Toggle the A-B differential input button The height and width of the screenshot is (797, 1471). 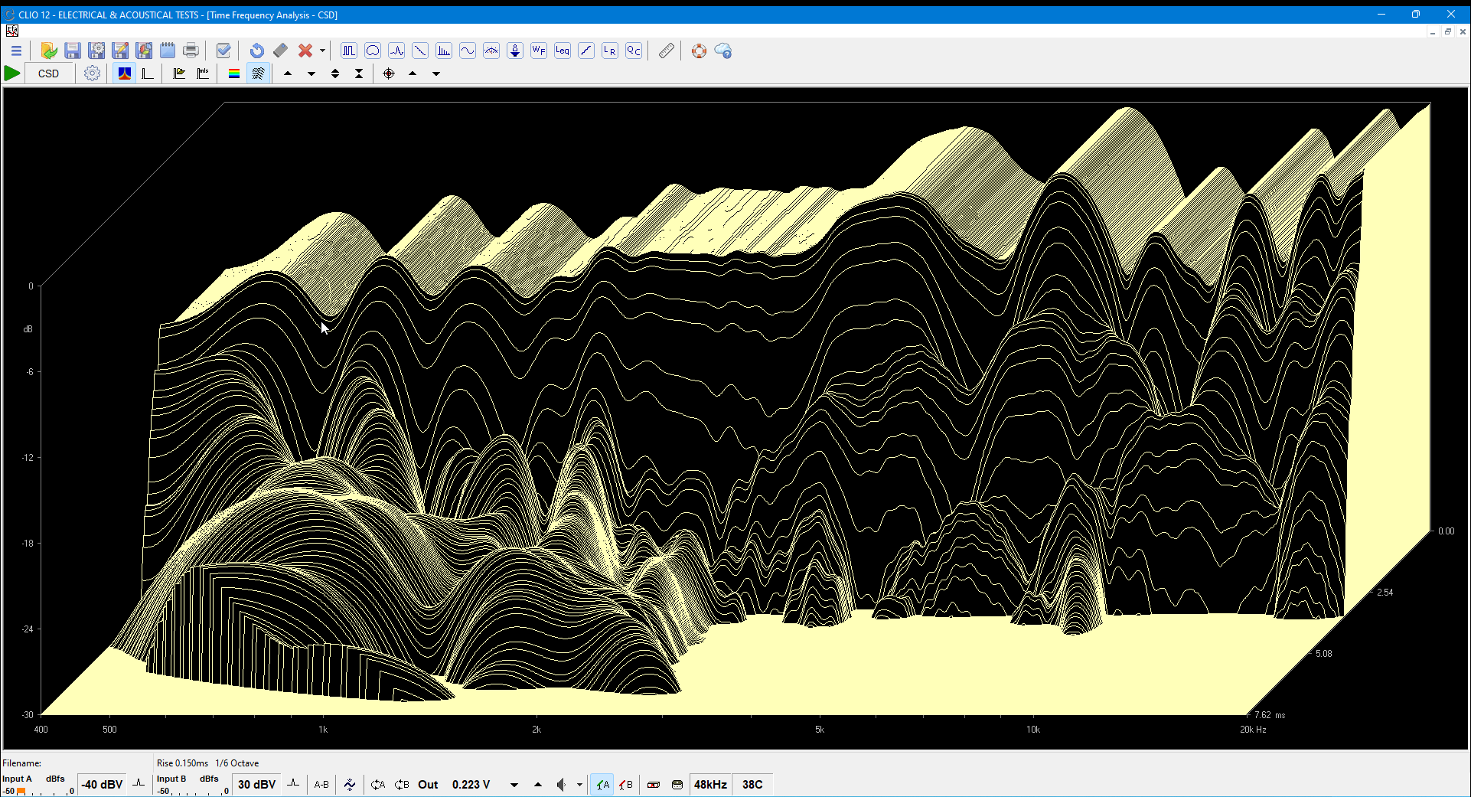click(321, 785)
